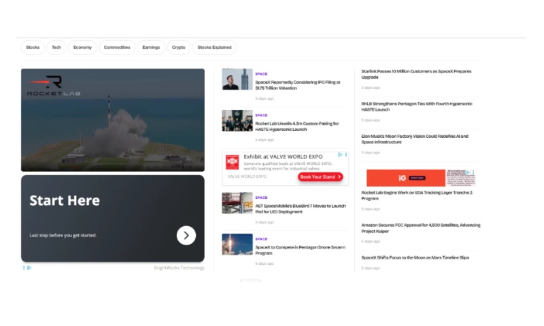This screenshot has height=326, width=544.
Task: Open the Stocks category chip
Action: click(33, 48)
